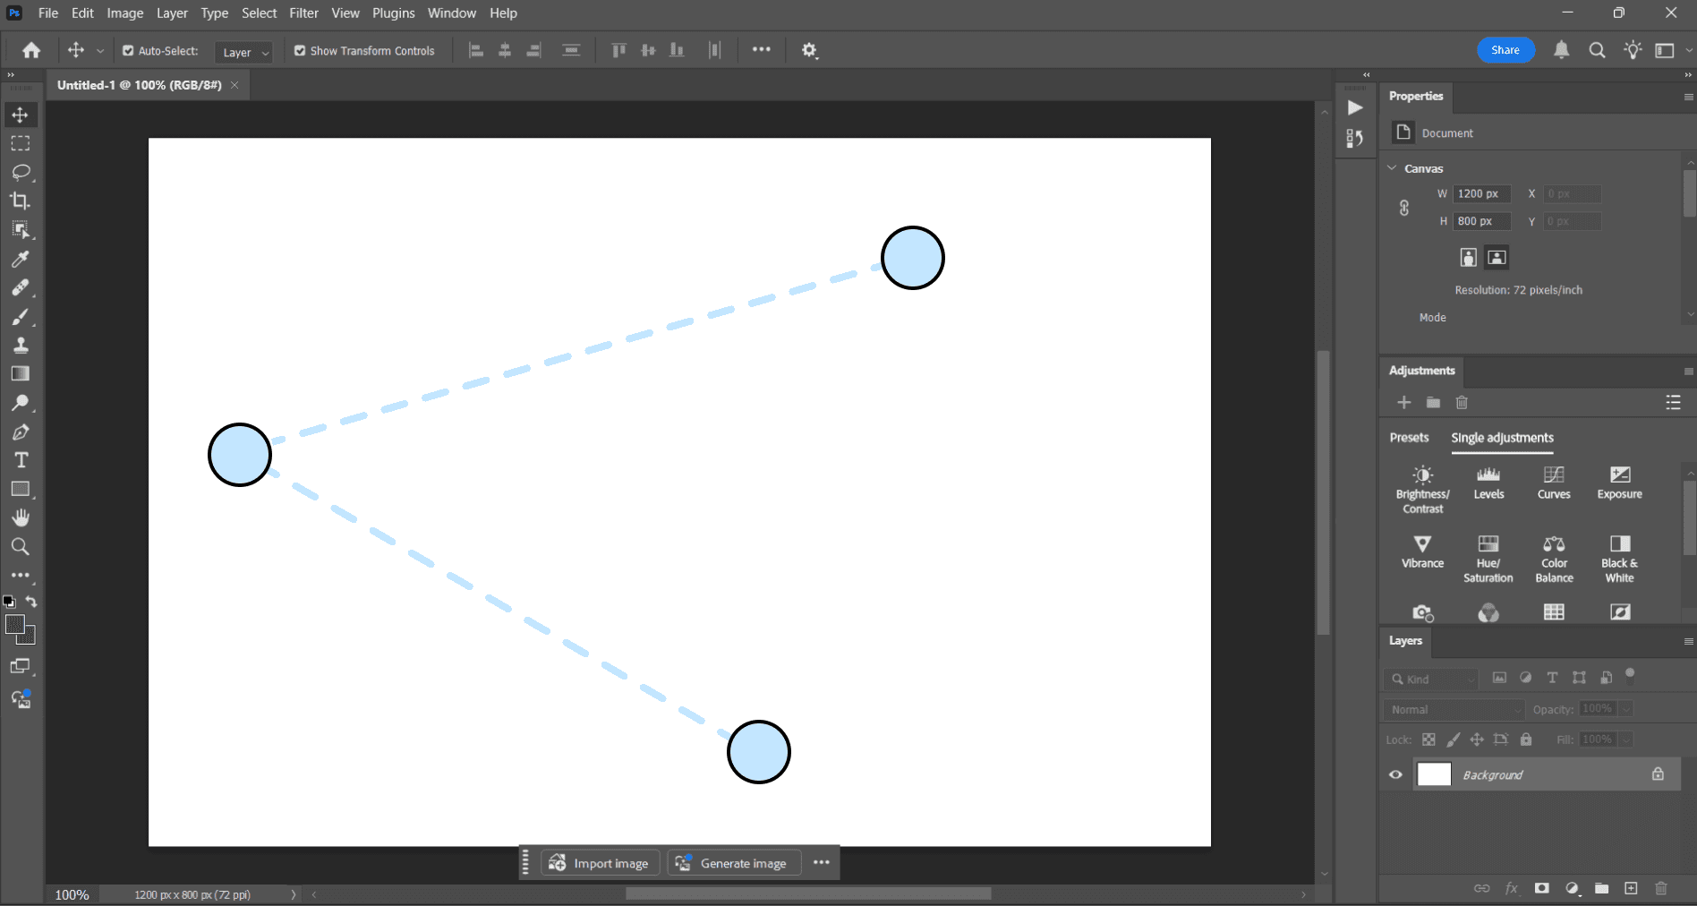Hide the Background layer visibility eye
Image resolution: width=1697 pixels, height=906 pixels.
[1395, 774]
